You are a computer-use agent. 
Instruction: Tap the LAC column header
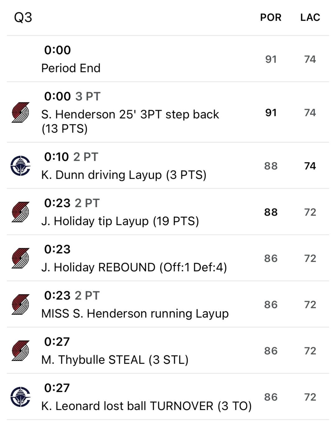coord(310,17)
